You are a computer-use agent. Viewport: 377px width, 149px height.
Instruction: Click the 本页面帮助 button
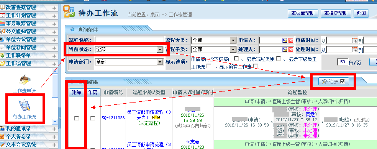pyautogui.click(x=303, y=13)
